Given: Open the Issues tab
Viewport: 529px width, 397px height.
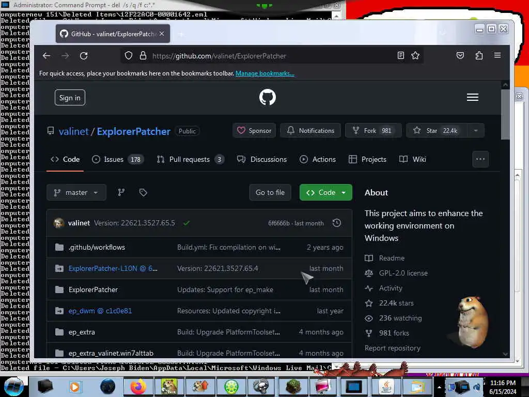Looking at the screenshot, I should coord(118,159).
